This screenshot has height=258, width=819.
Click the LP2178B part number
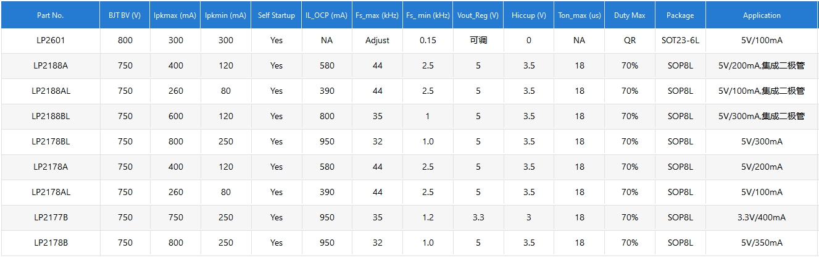51,243
